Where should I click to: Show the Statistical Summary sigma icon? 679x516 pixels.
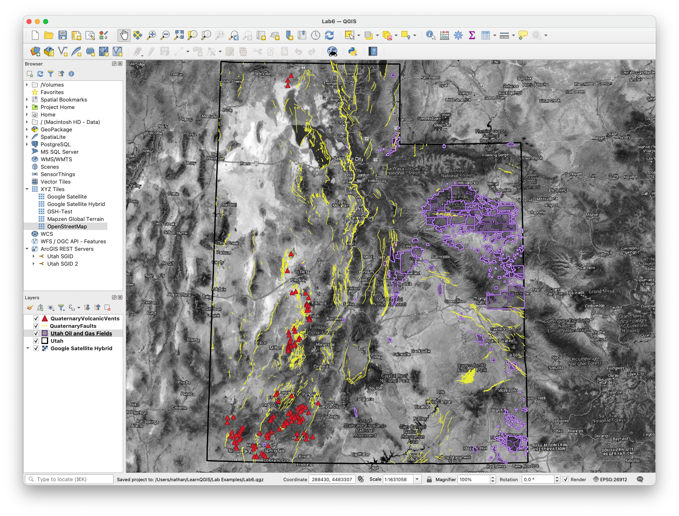pos(472,35)
